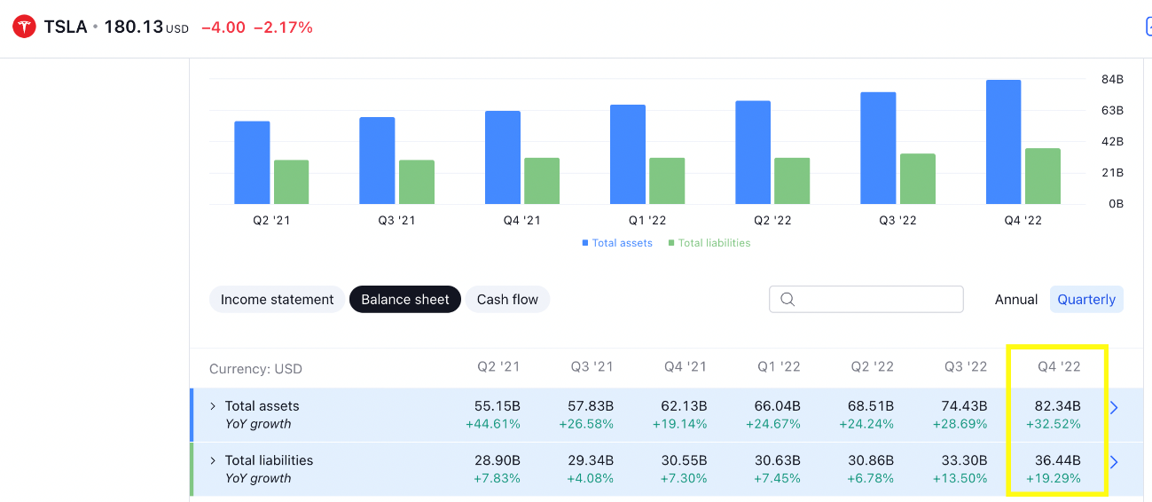Expand the Total liabilities row
Screen dimensions: 1152x502
[x=213, y=460]
